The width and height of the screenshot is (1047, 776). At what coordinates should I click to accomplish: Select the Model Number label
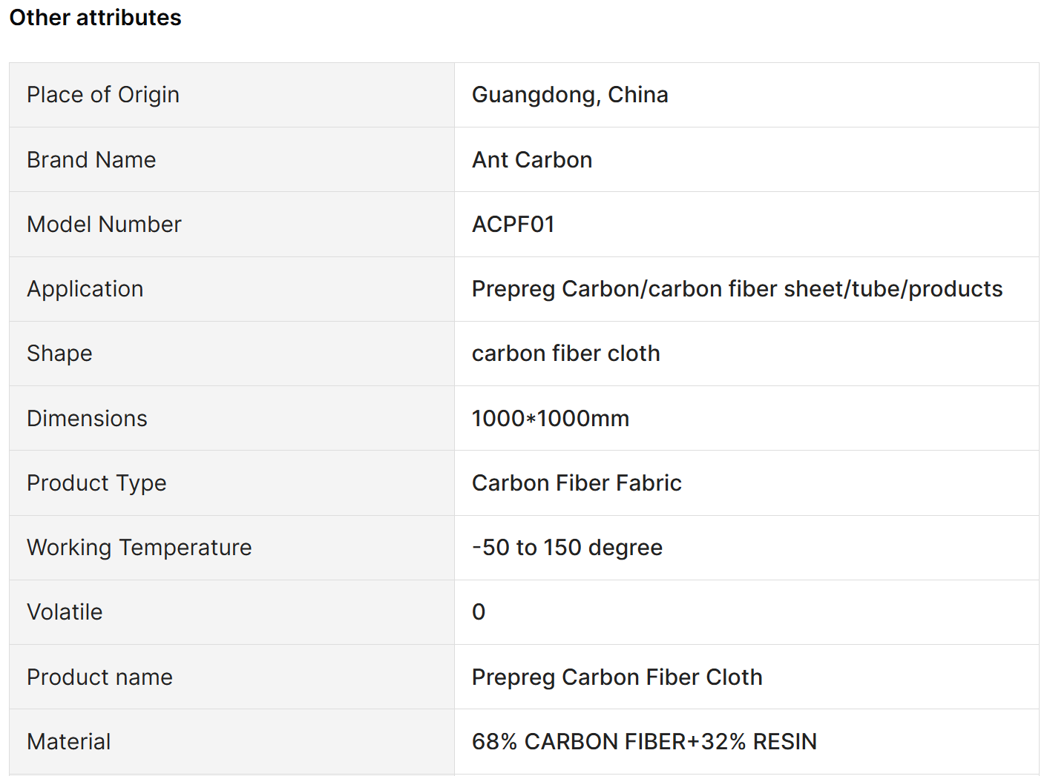point(104,225)
